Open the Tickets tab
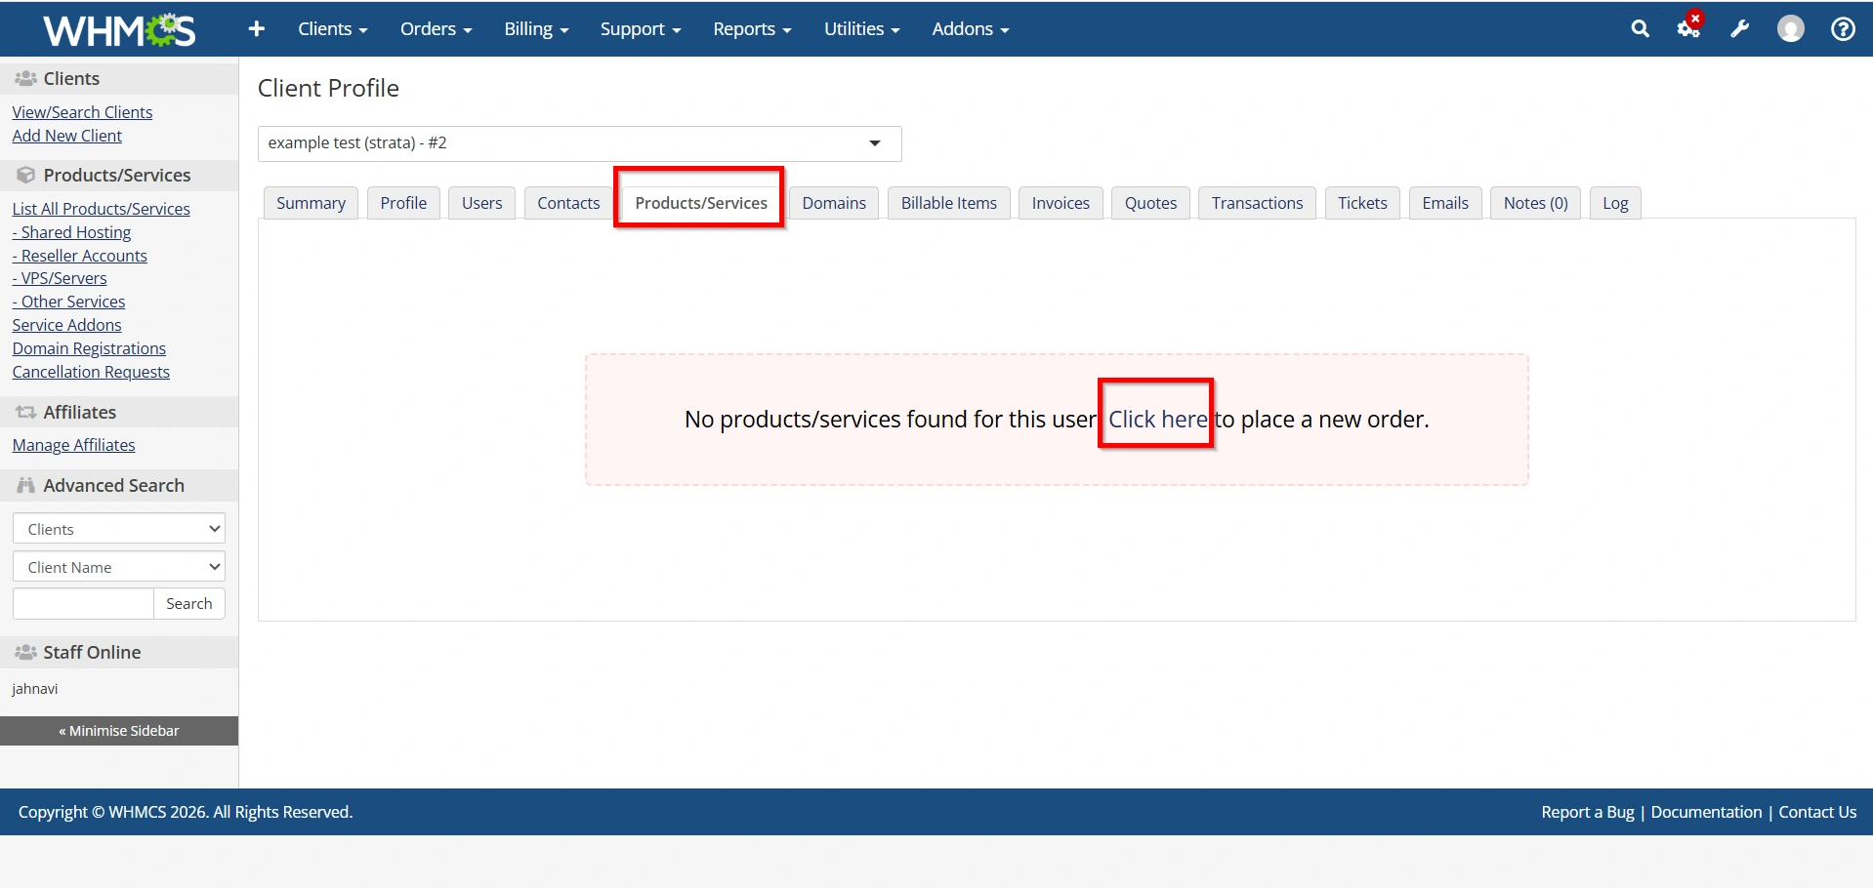Image resolution: width=1873 pixels, height=888 pixels. pos(1362,203)
